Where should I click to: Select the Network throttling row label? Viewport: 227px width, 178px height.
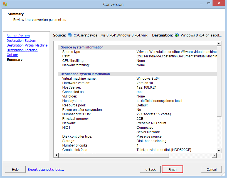coord(76,65)
